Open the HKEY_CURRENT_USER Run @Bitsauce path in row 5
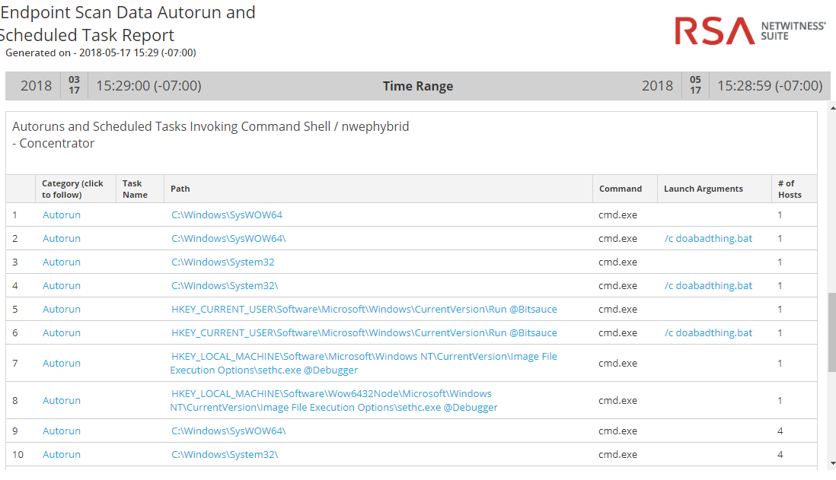Image resolution: width=836 pixels, height=480 pixels. [364, 310]
